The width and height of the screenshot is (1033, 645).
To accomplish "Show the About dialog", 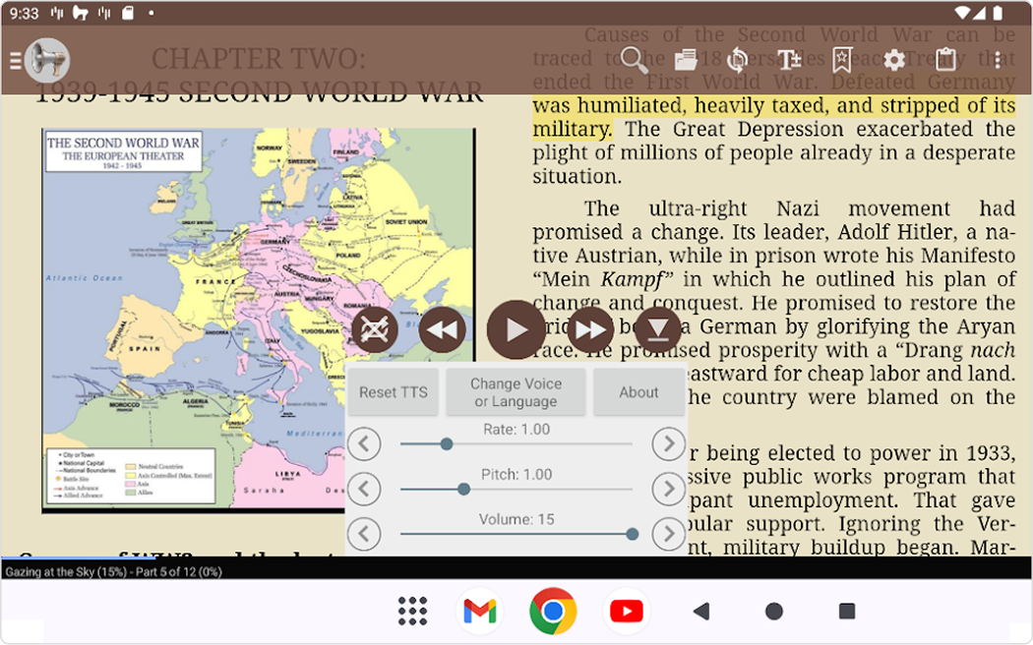I will pyautogui.click(x=638, y=391).
